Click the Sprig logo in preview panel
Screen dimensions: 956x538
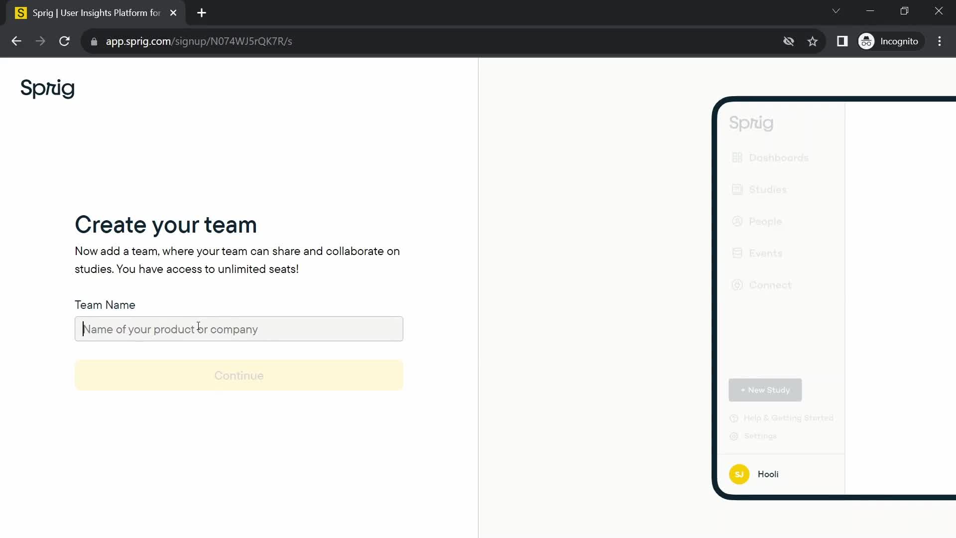pos(751,123)
